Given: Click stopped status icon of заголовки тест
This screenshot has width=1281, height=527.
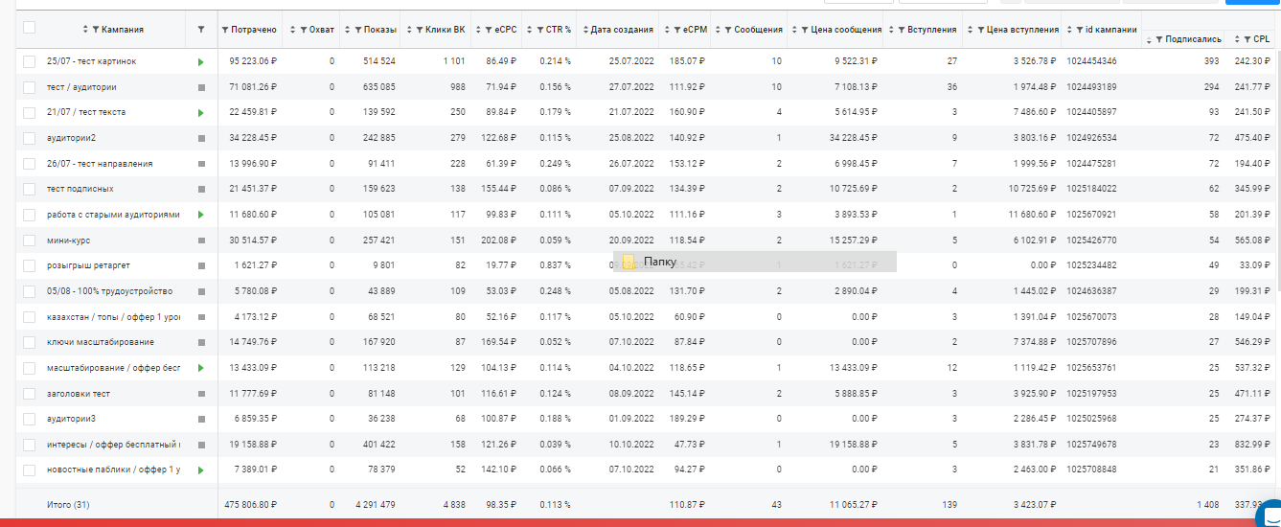Looking at the screenshot, I should tap(201, 393).
